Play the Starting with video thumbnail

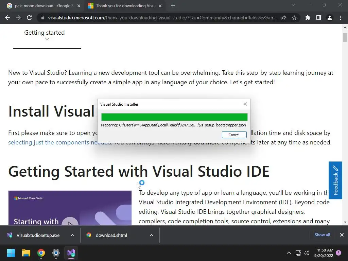click(x=70, y=222)
